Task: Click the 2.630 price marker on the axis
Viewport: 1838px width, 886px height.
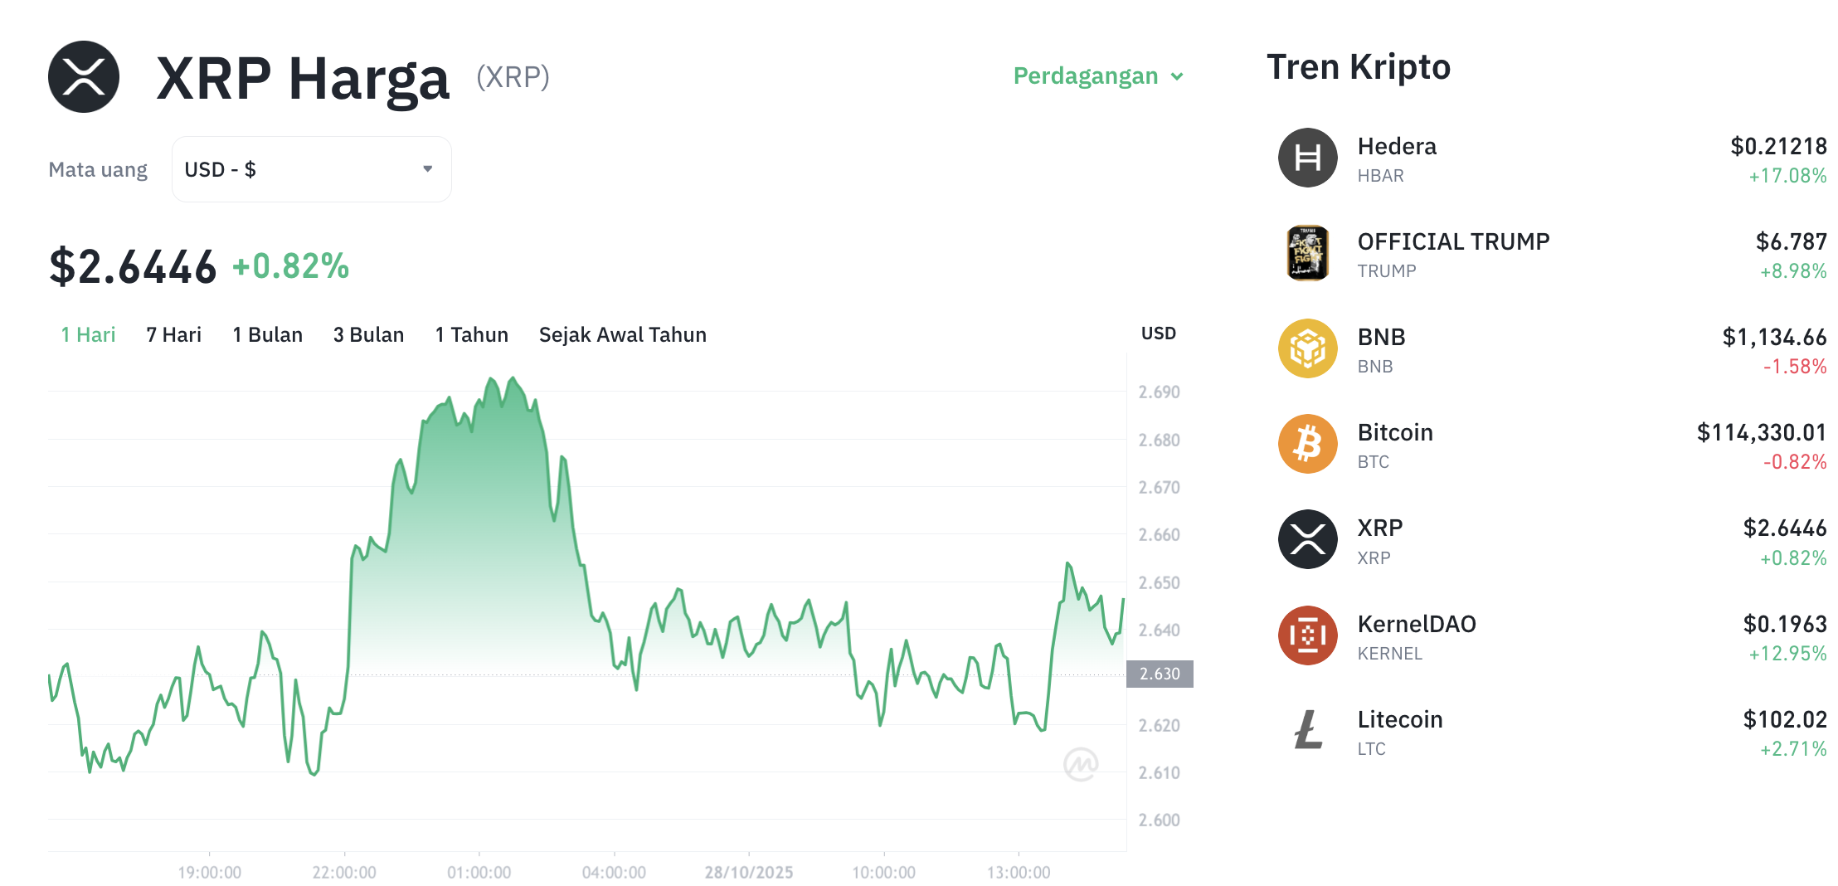Action: (1160, 674)
